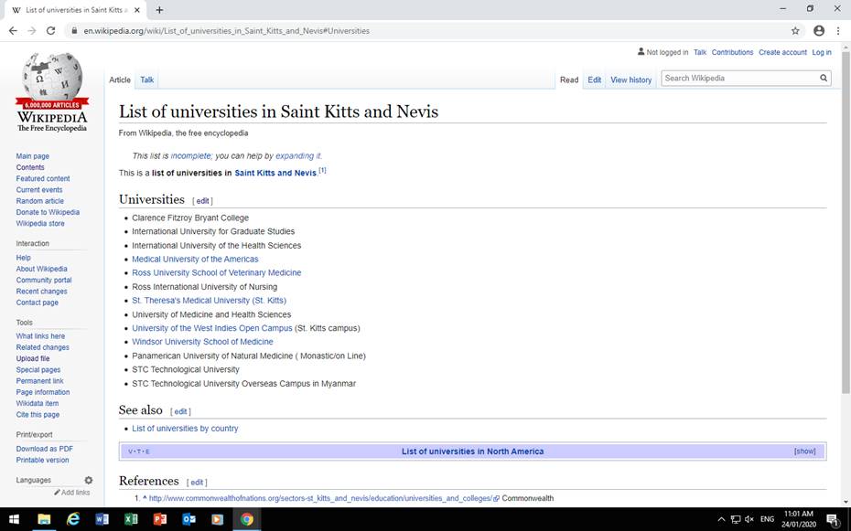Click the Saint Kitts and Nevis link
The image size is (851, 531).
coord(275,173)
